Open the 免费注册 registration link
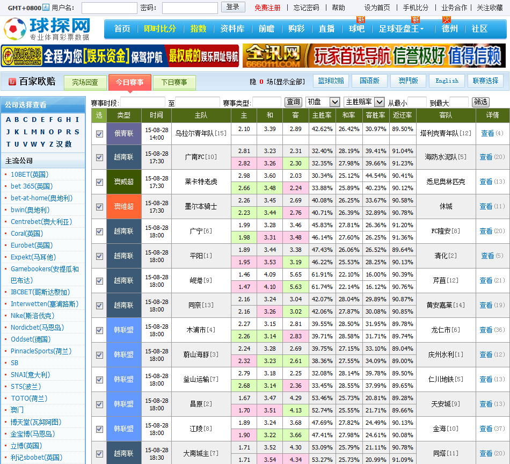Image resolution: width=510 pixels, height=464 pixels. [x=267, y=8]
